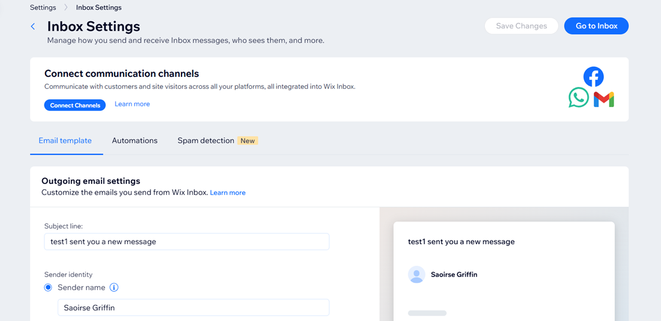Open Learn more link beside Connect Channels

coord(132,104)
